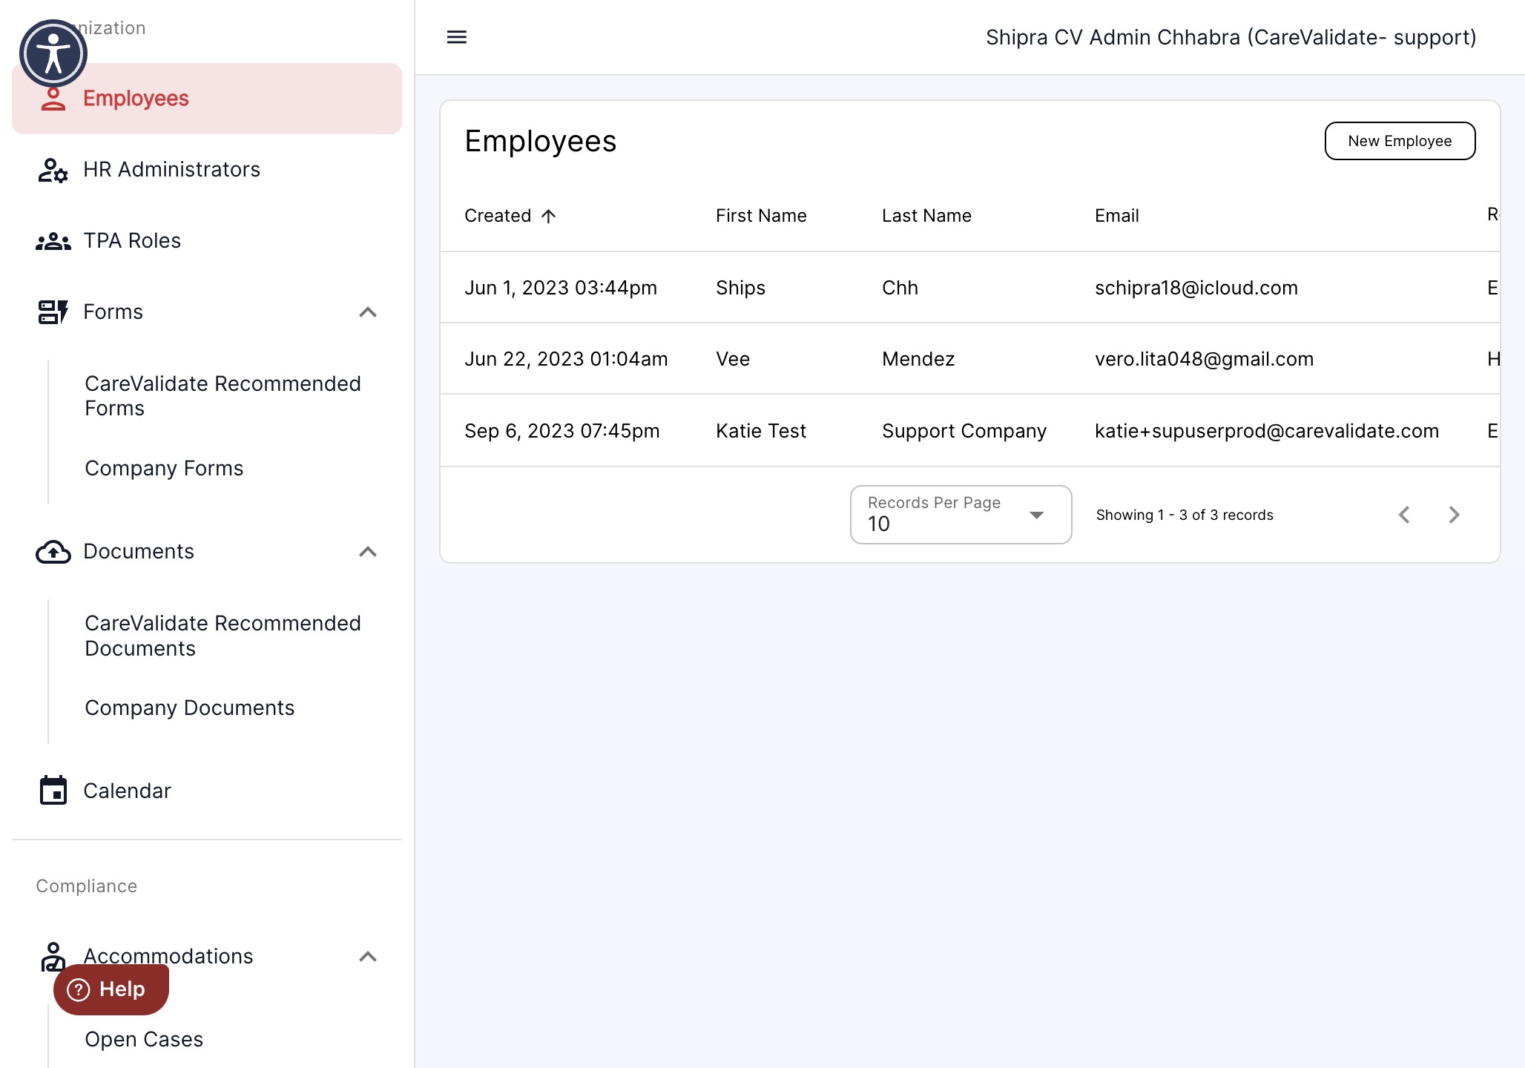
Task: Open CareValidate Recommended Documents
Action: point(223,636)
